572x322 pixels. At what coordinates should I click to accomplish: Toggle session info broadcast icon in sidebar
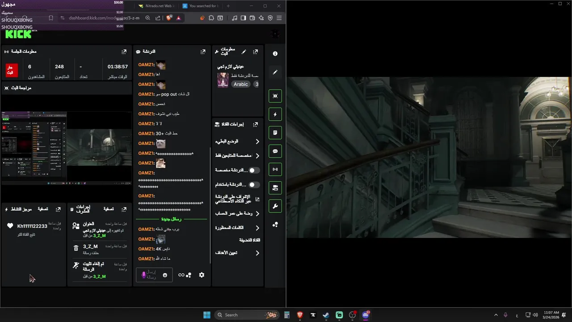tap(275, 169)
